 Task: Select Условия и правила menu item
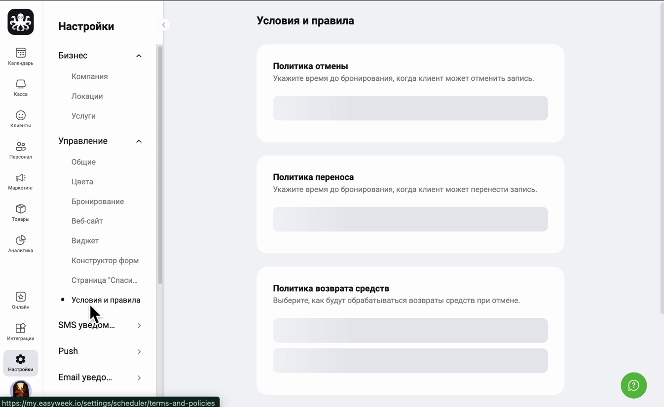pyautogui.click(x=106, y=300)
